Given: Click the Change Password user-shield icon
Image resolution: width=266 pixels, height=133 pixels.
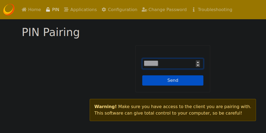Looking at the screenshot, I should click(x=144, y=10).
